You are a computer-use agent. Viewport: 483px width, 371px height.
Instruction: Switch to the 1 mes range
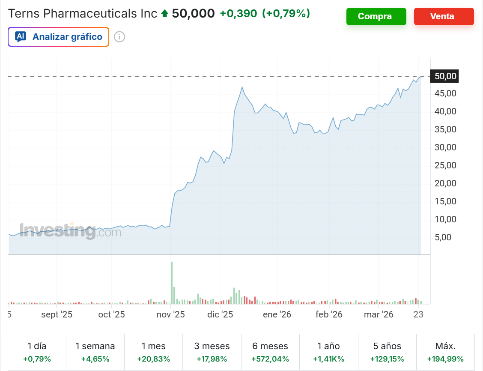pyautogui.click(x=153, y=352)
